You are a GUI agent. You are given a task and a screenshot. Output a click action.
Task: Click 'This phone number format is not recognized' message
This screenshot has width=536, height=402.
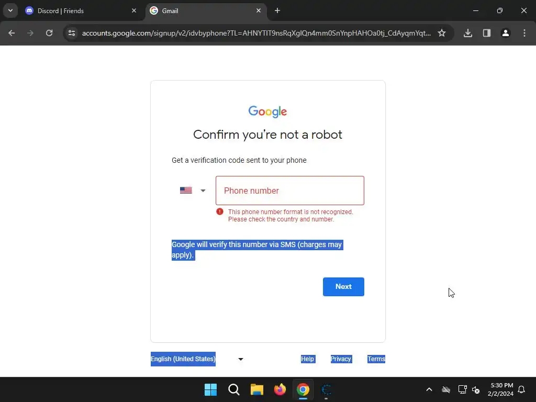point(291,215)
